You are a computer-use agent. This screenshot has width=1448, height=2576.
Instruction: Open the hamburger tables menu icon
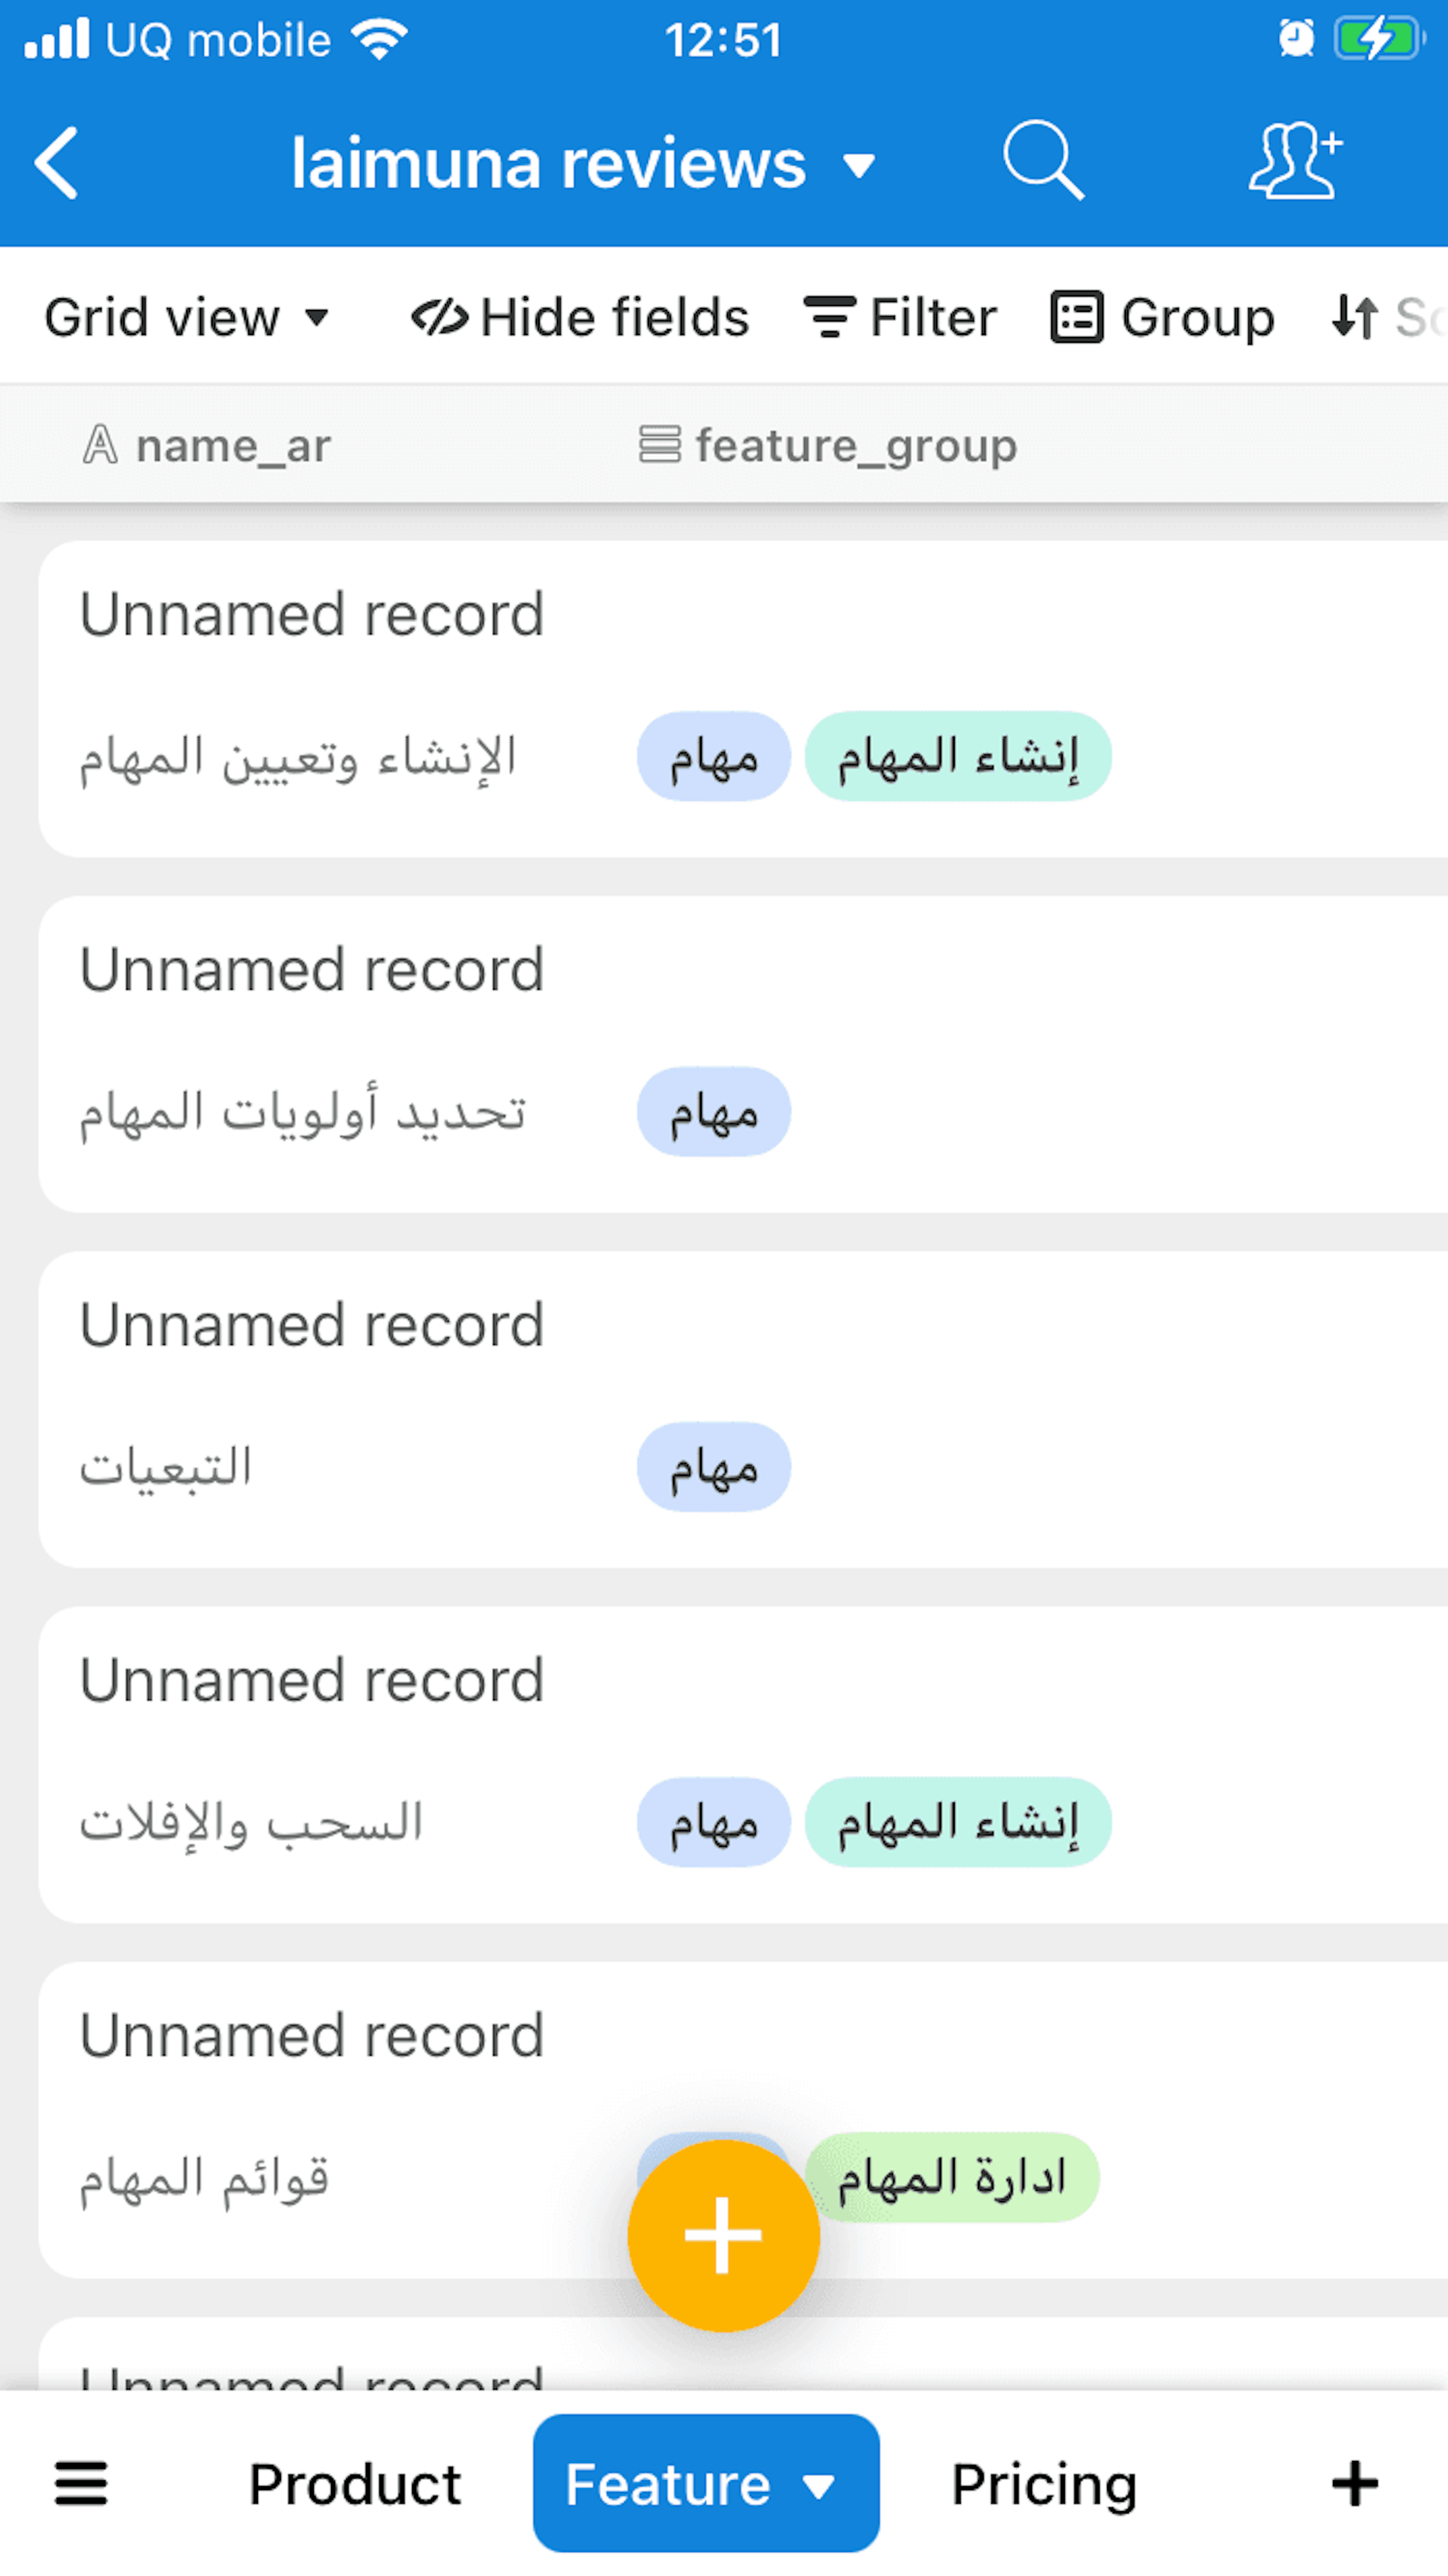(x=81, y=2484)
